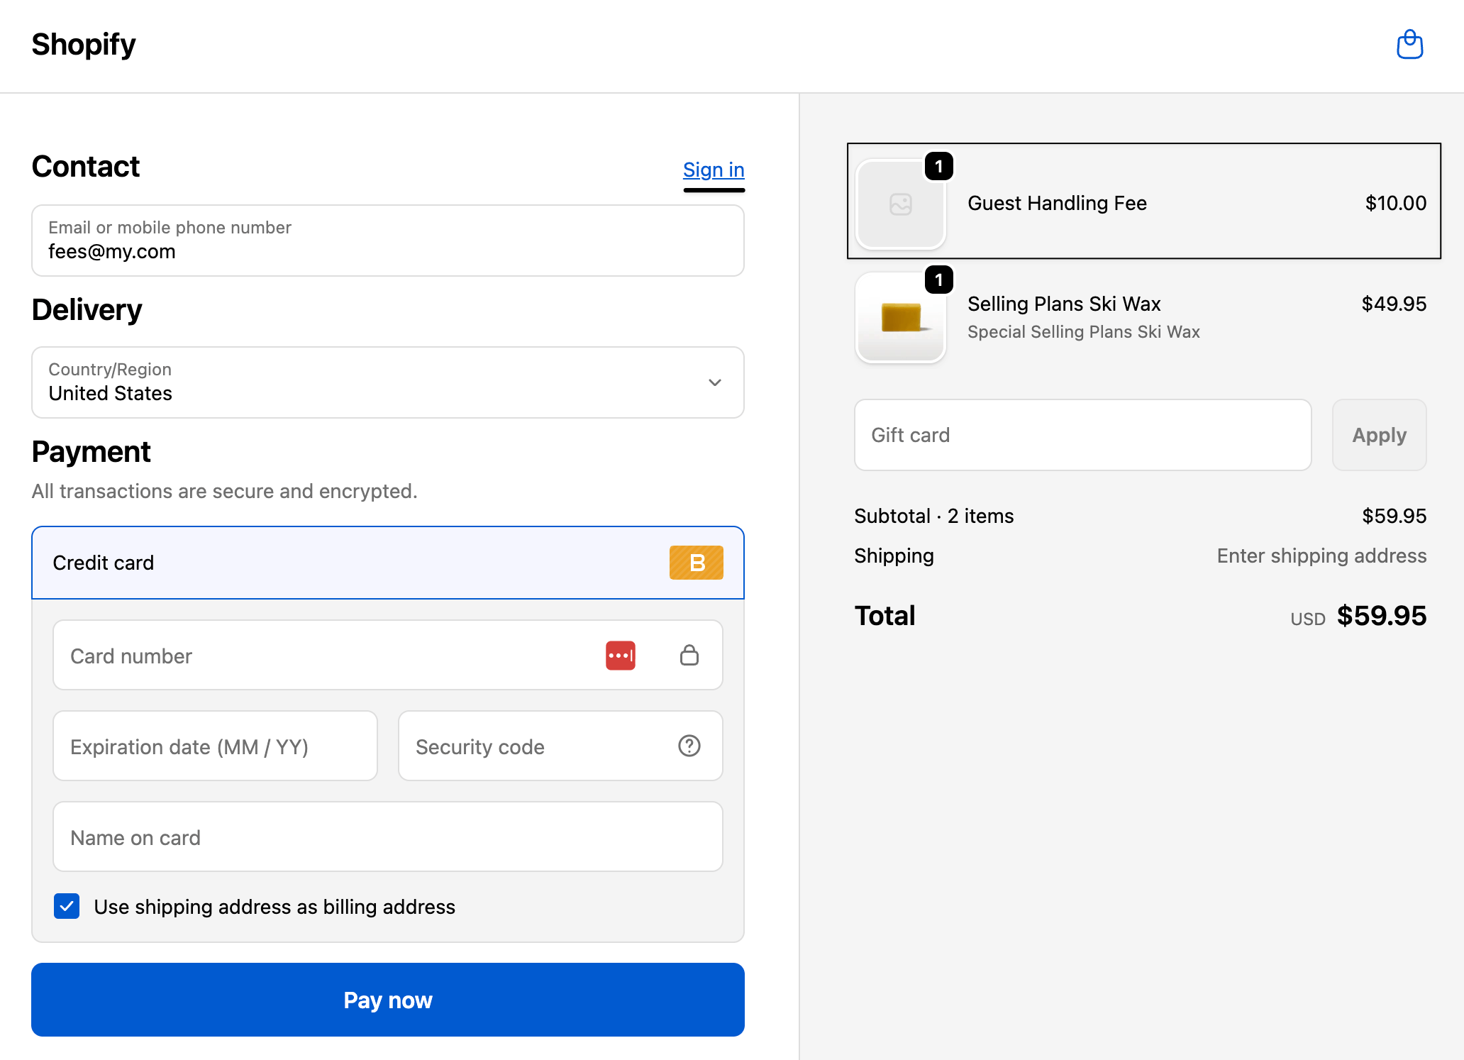
Task: Click the chevron arrow beside United States
Action: tap(714, 382)
